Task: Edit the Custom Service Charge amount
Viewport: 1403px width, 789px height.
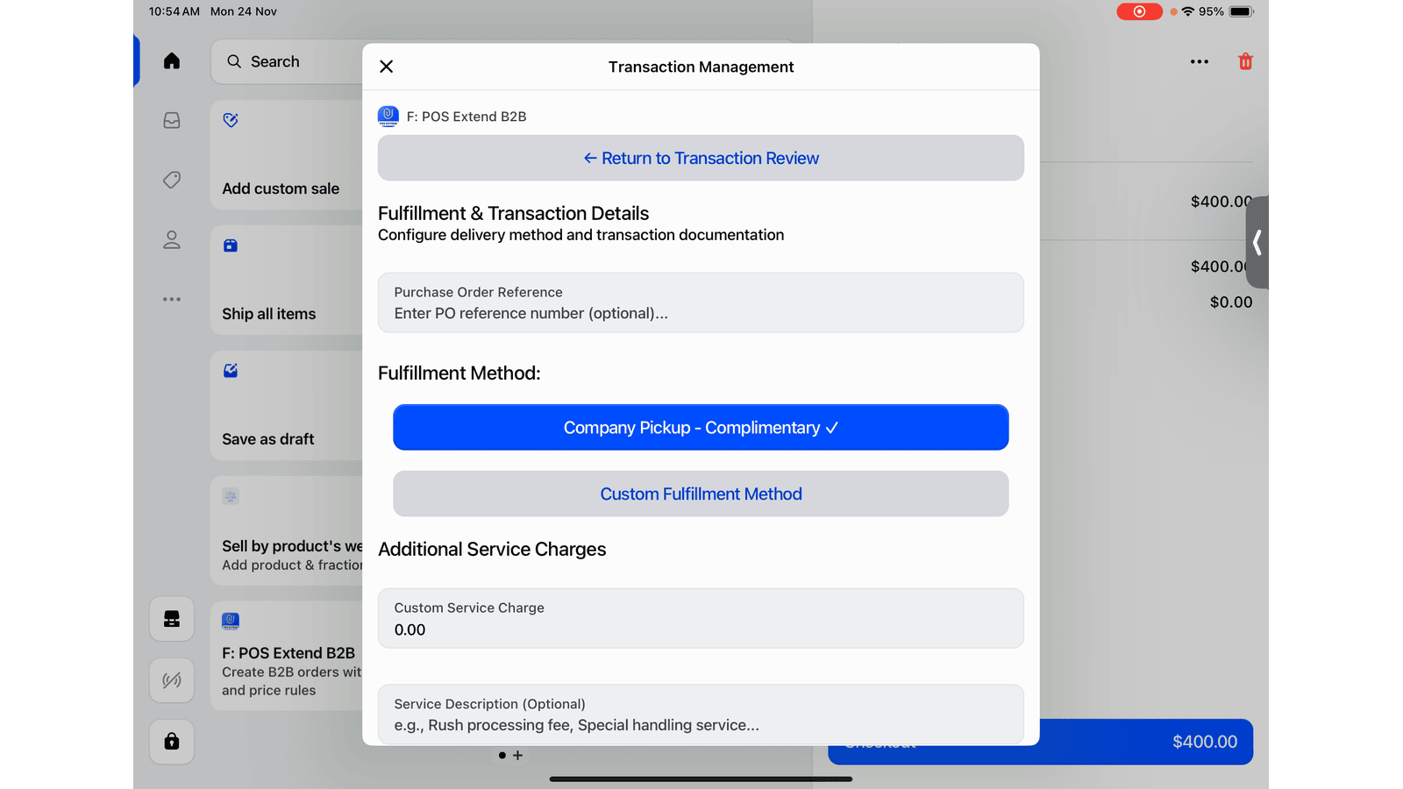Action: (701, 618)
